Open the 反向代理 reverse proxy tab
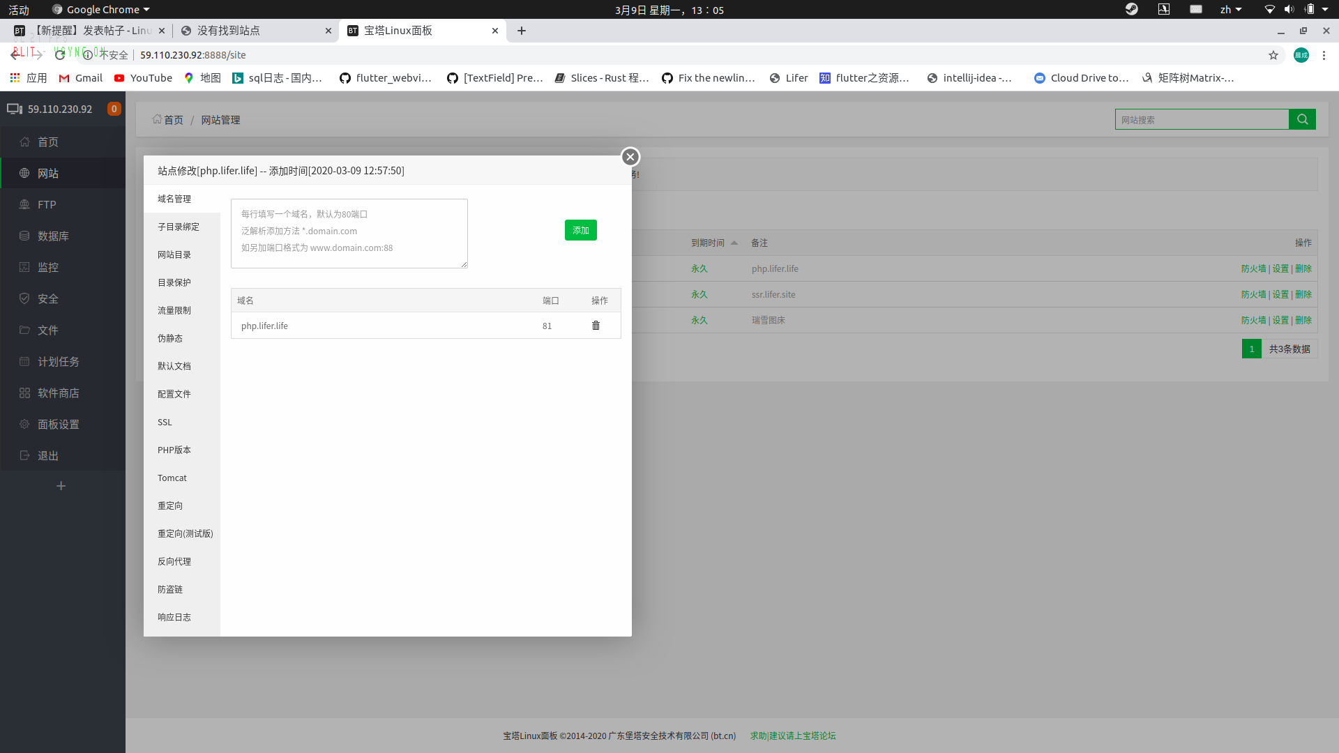 (x=174, y=561)
